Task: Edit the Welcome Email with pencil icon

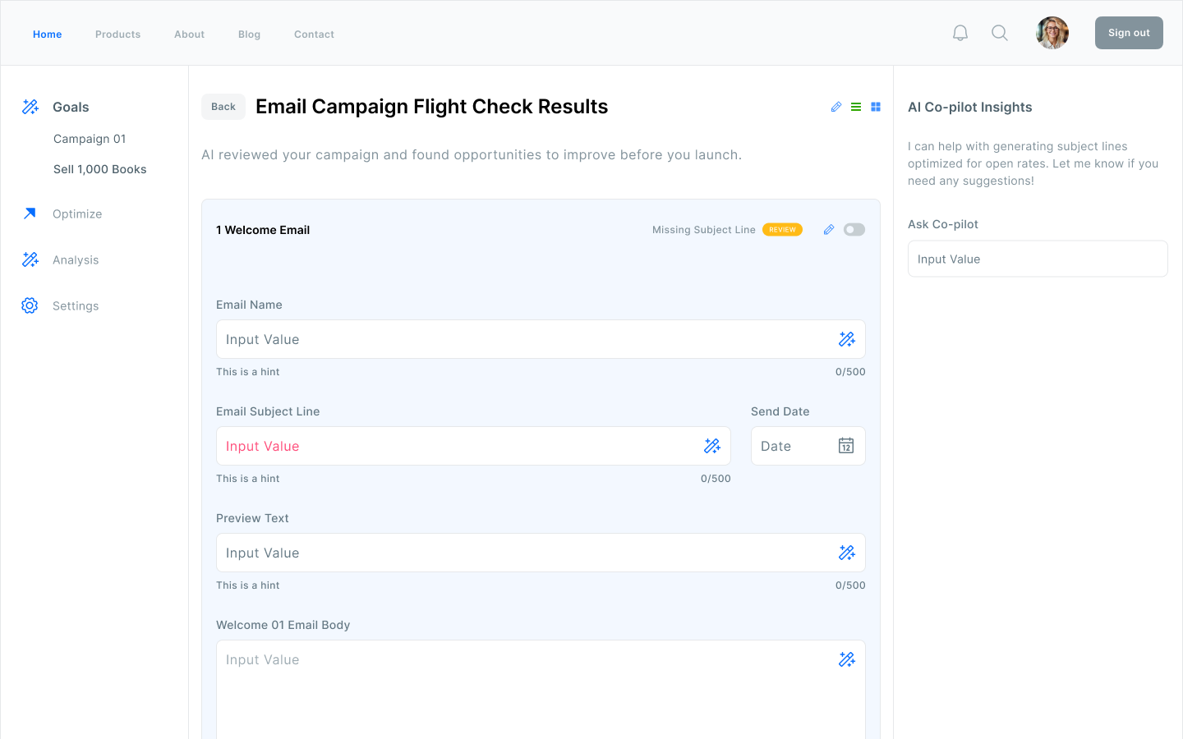Action: [829, 230]
